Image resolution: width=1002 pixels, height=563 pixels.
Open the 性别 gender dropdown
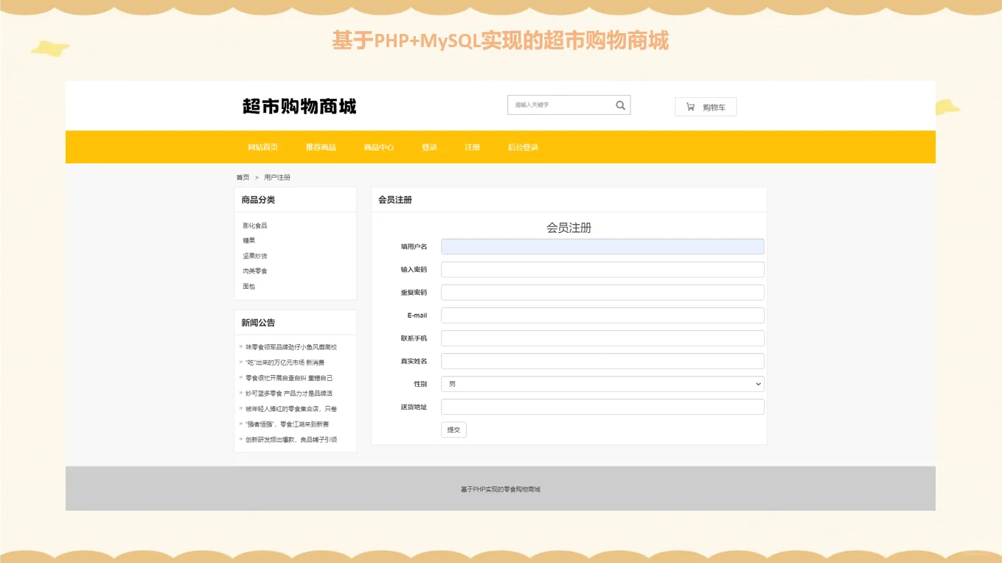pos(602,383)
